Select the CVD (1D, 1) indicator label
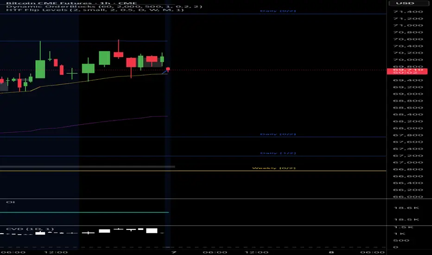Viewport: 432px width, 255px height. click(30, 229)
